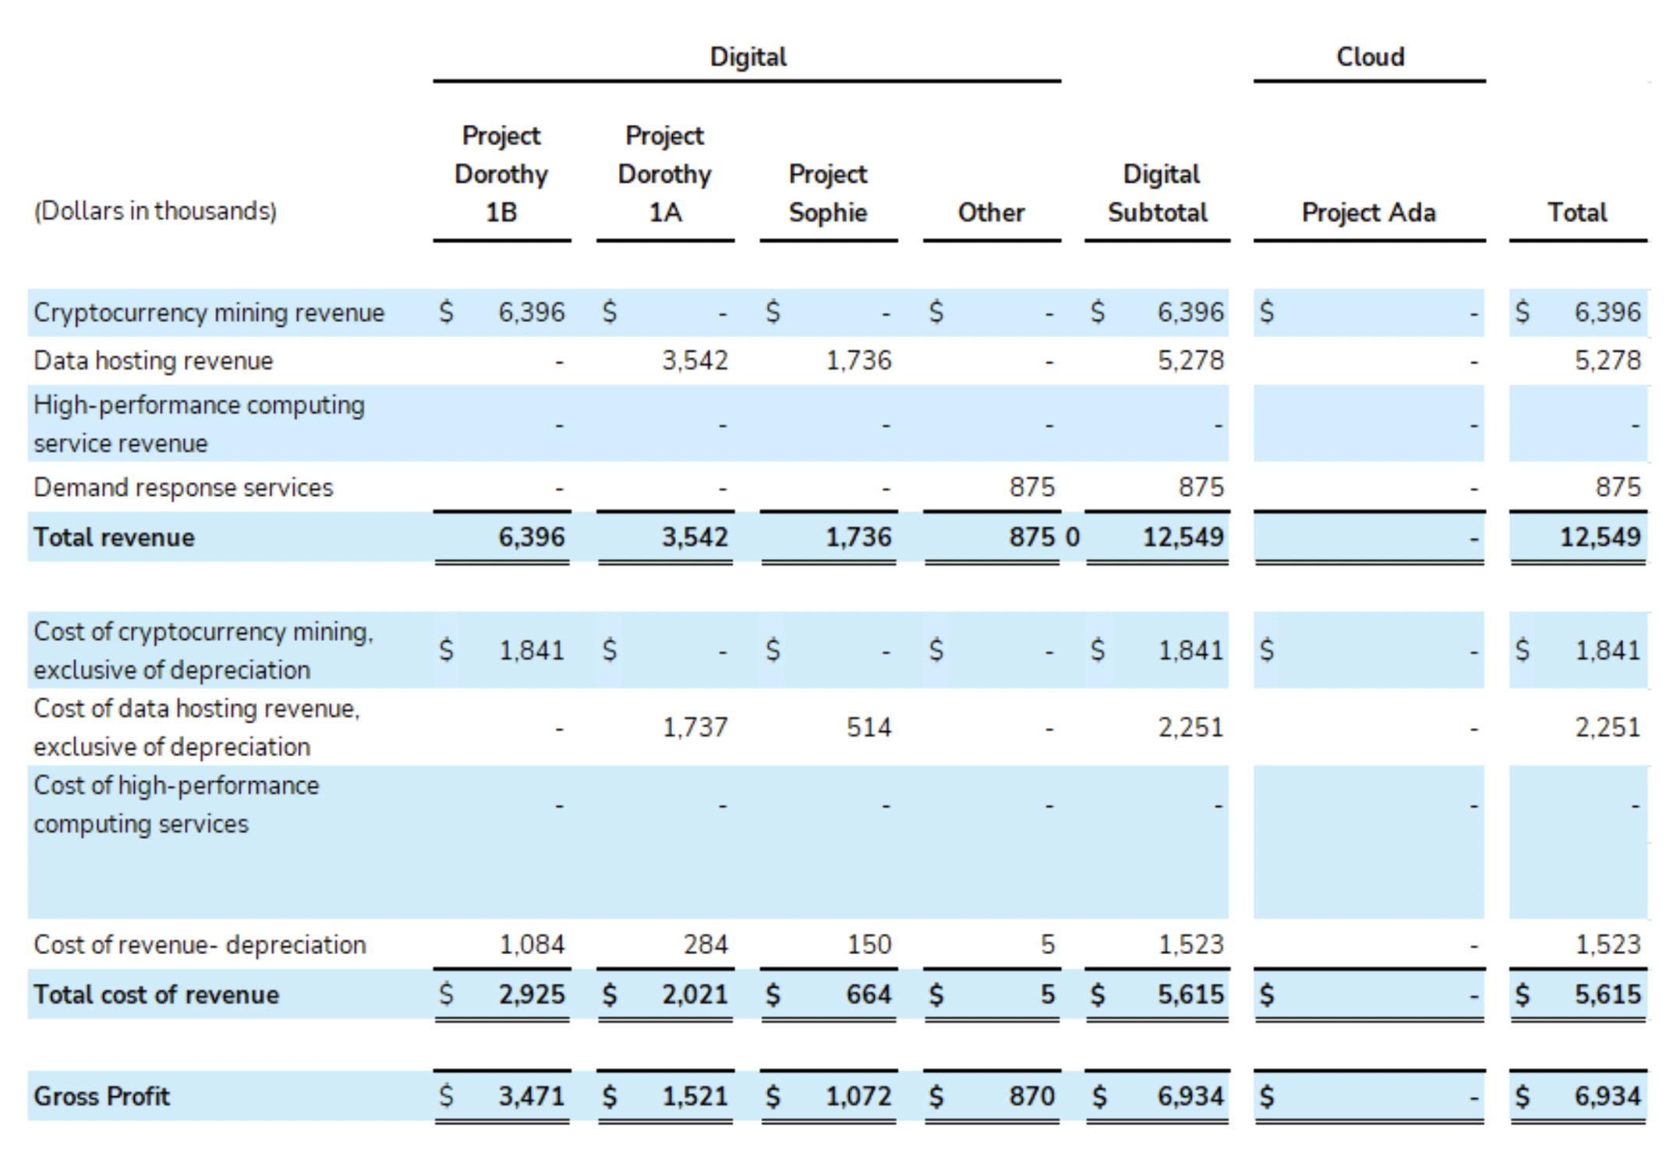Select the Project Dorothy 1A column header
Screen dimensions: 1673x1160
(665, 174)
